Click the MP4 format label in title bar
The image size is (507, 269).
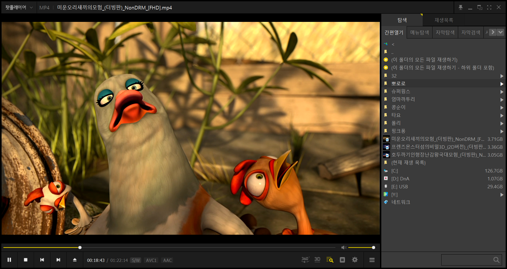tap(44, 8)
